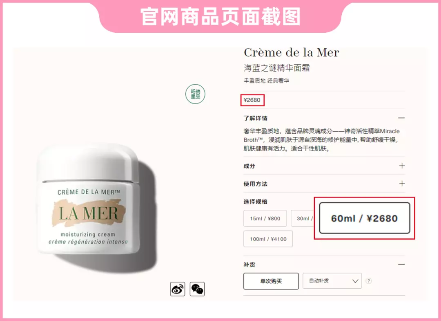Screen dimensions: 441x321
Task: Click the 海蓝之谜精华面霜 product name
Action: [277, 68]
